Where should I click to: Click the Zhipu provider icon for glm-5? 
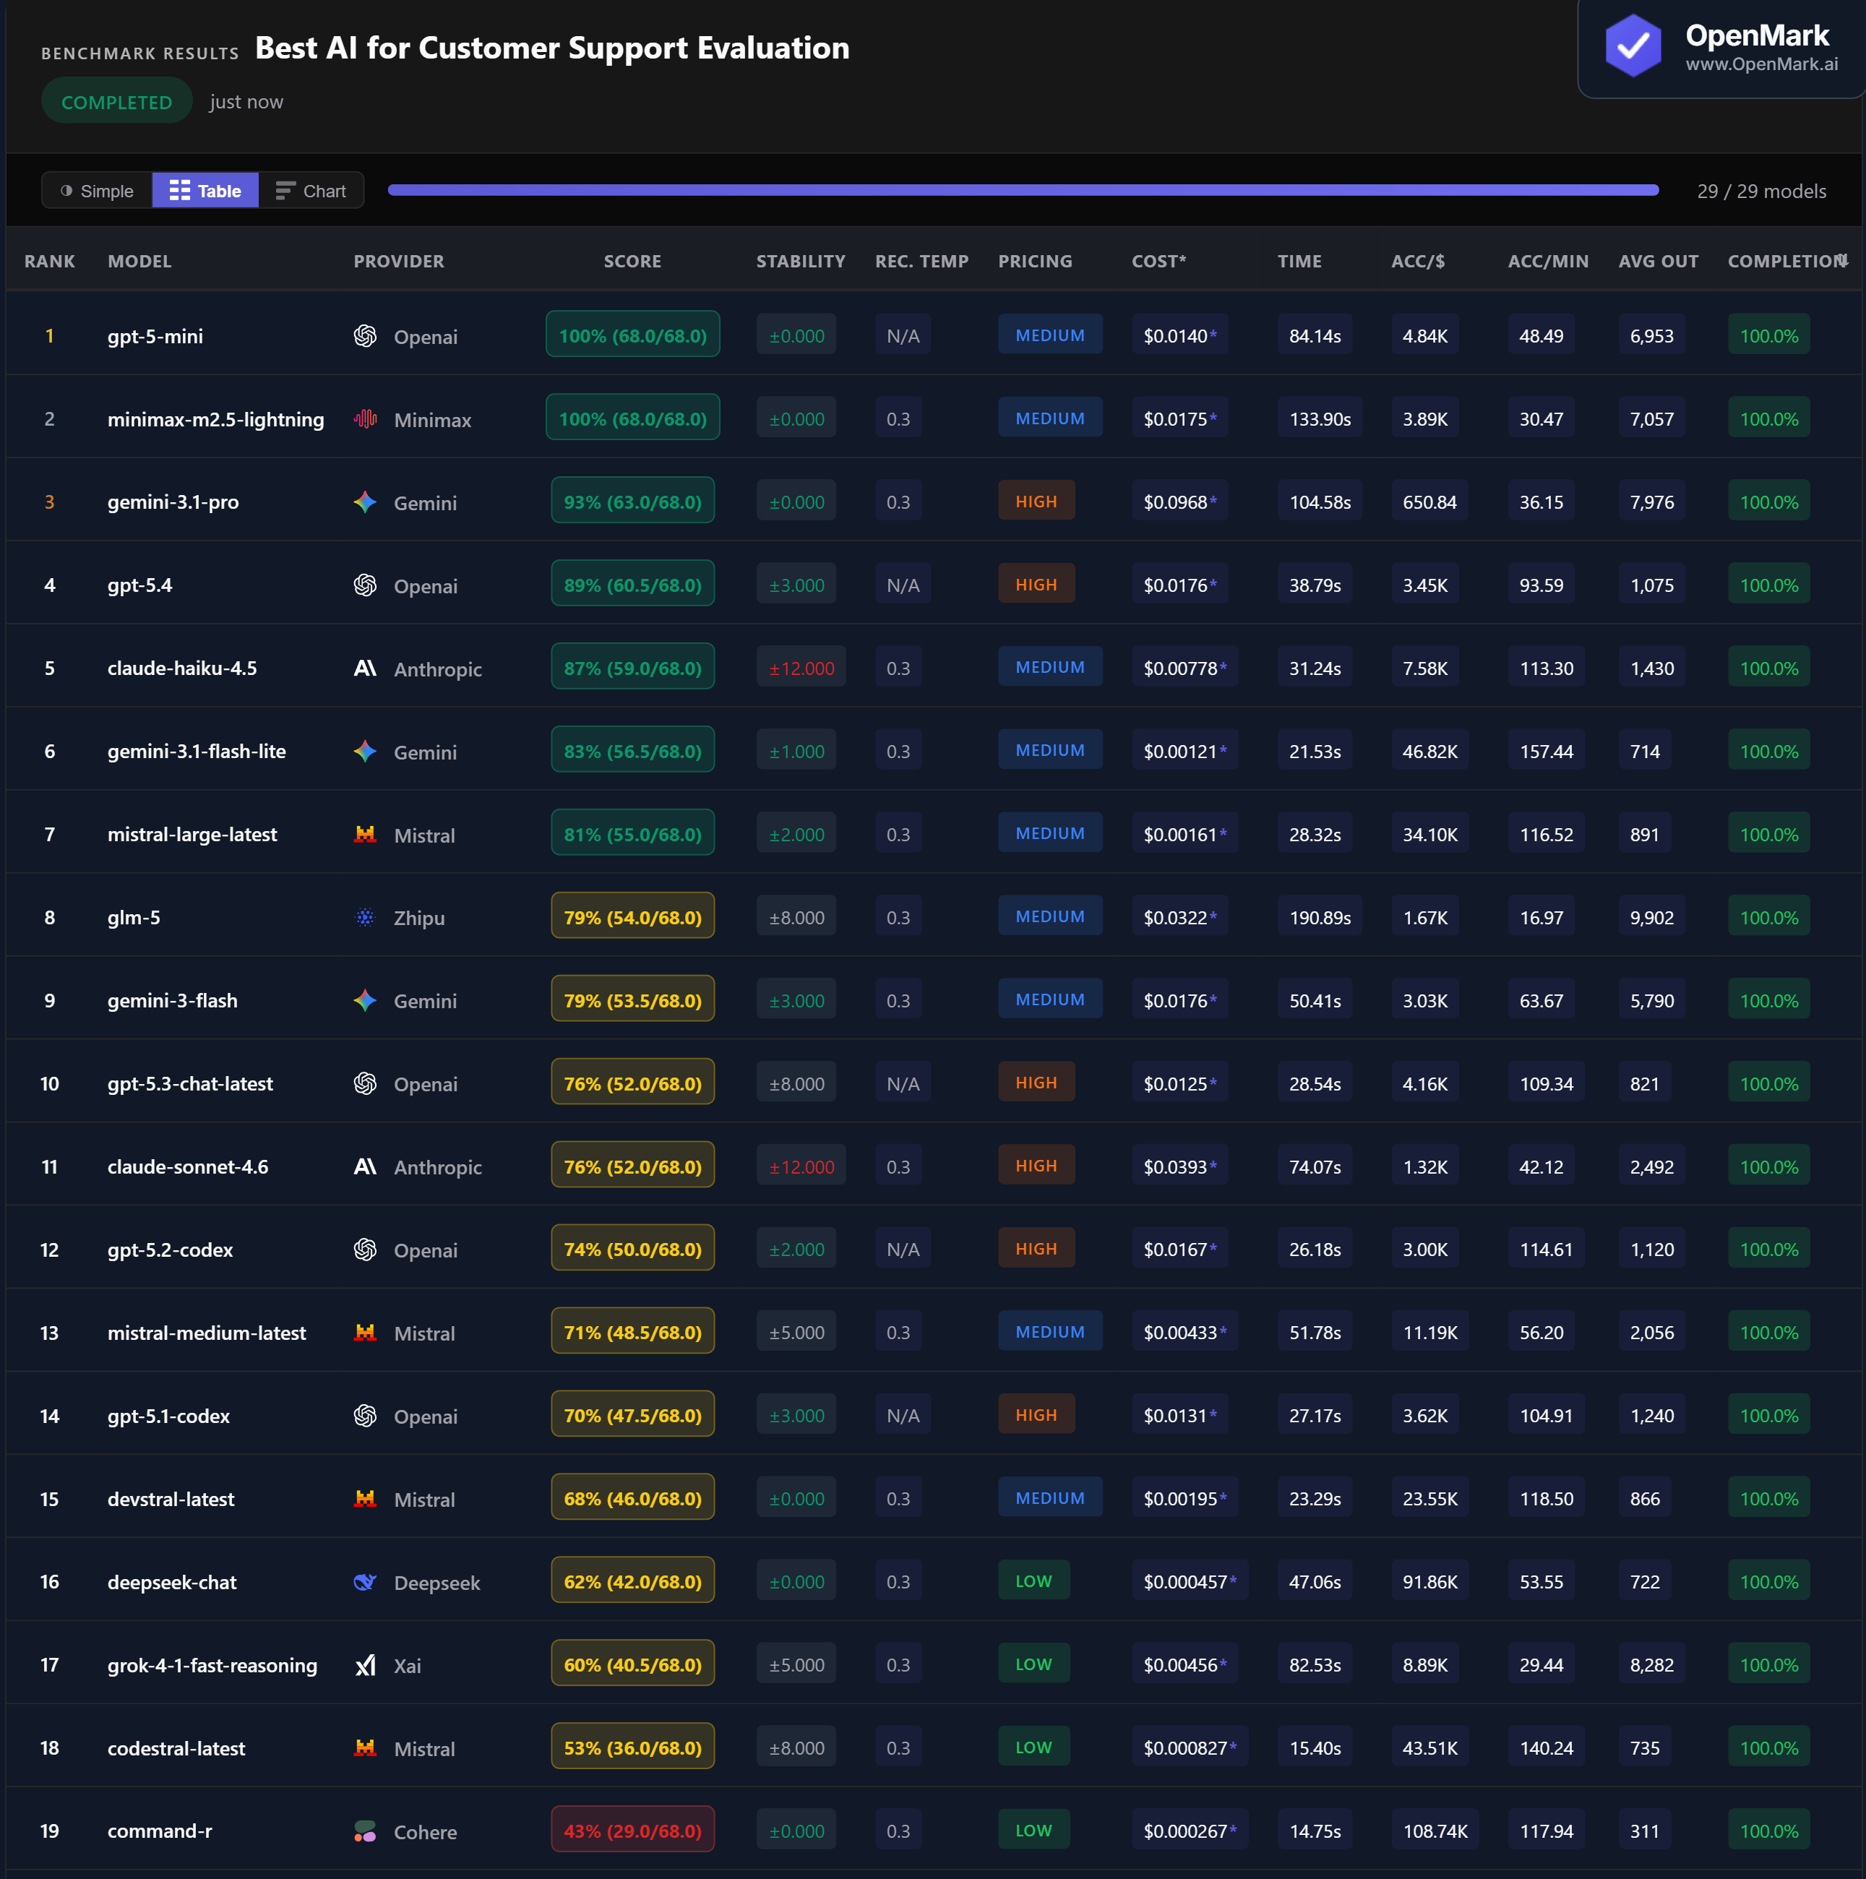coord(365,916)
